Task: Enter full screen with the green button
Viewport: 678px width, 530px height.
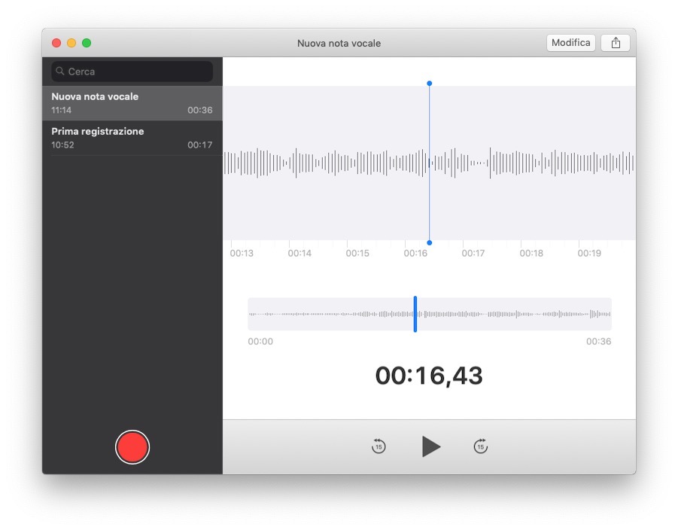Action: tap(87, 43)
